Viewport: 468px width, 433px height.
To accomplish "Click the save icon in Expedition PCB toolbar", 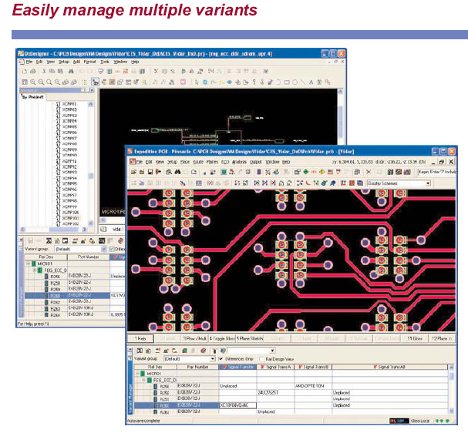I will [151, 173].
